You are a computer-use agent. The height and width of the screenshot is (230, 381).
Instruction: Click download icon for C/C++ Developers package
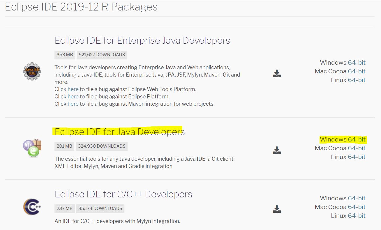coord(277,209)
